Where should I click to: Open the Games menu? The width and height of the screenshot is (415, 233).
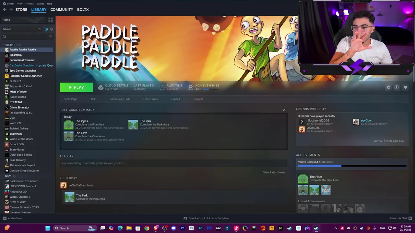click(x=40, y=4)
